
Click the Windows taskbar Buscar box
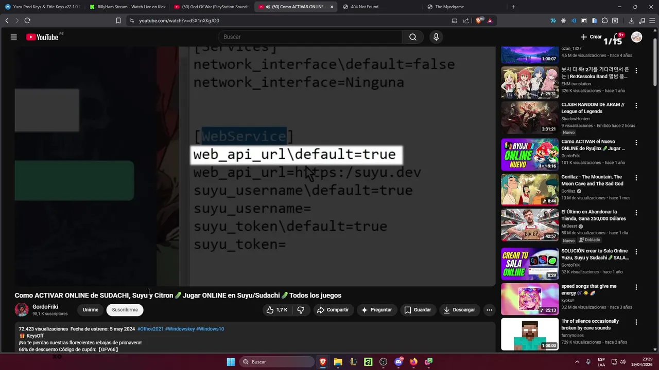coord(277,362)
